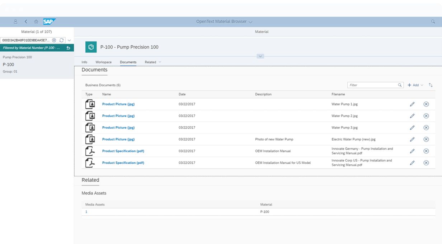Viewport: 442px width, 244px height.
Task: Edit the Water Pump 1.jpg document
Action: [412, 104]
